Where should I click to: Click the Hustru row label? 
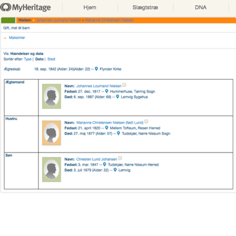pos(11,119)
